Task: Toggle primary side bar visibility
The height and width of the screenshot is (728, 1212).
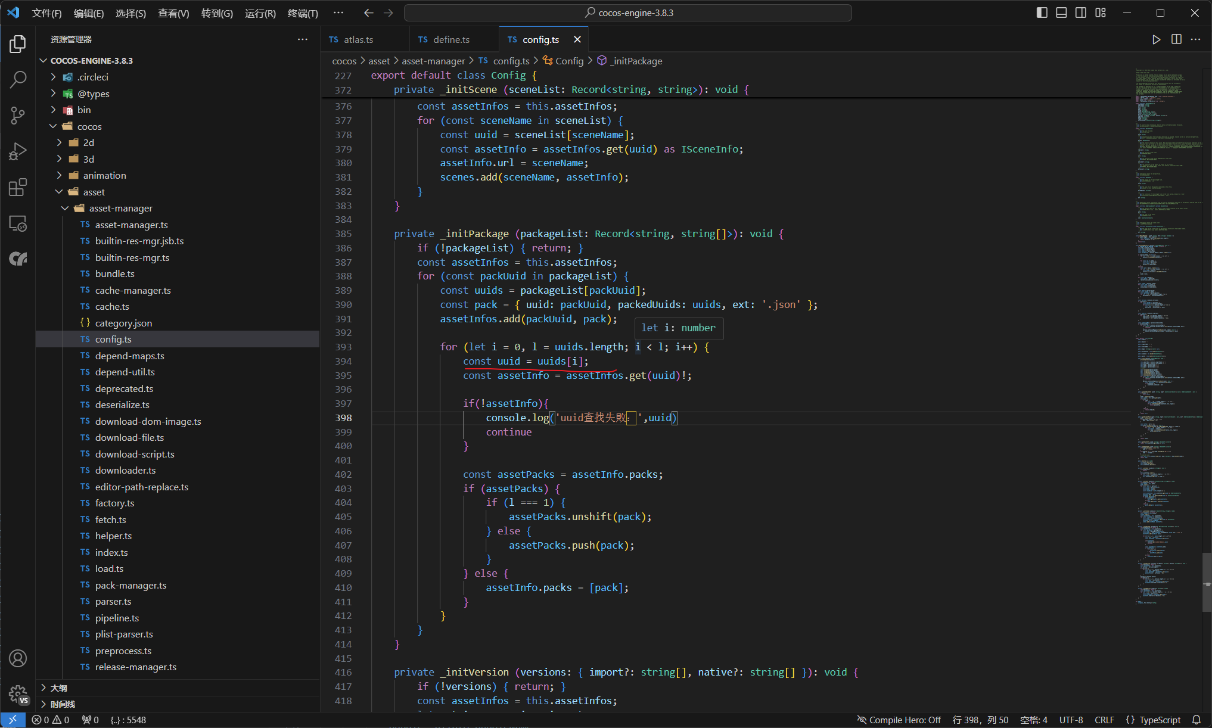Action: pyautogui.click(x=1042, y=13)
